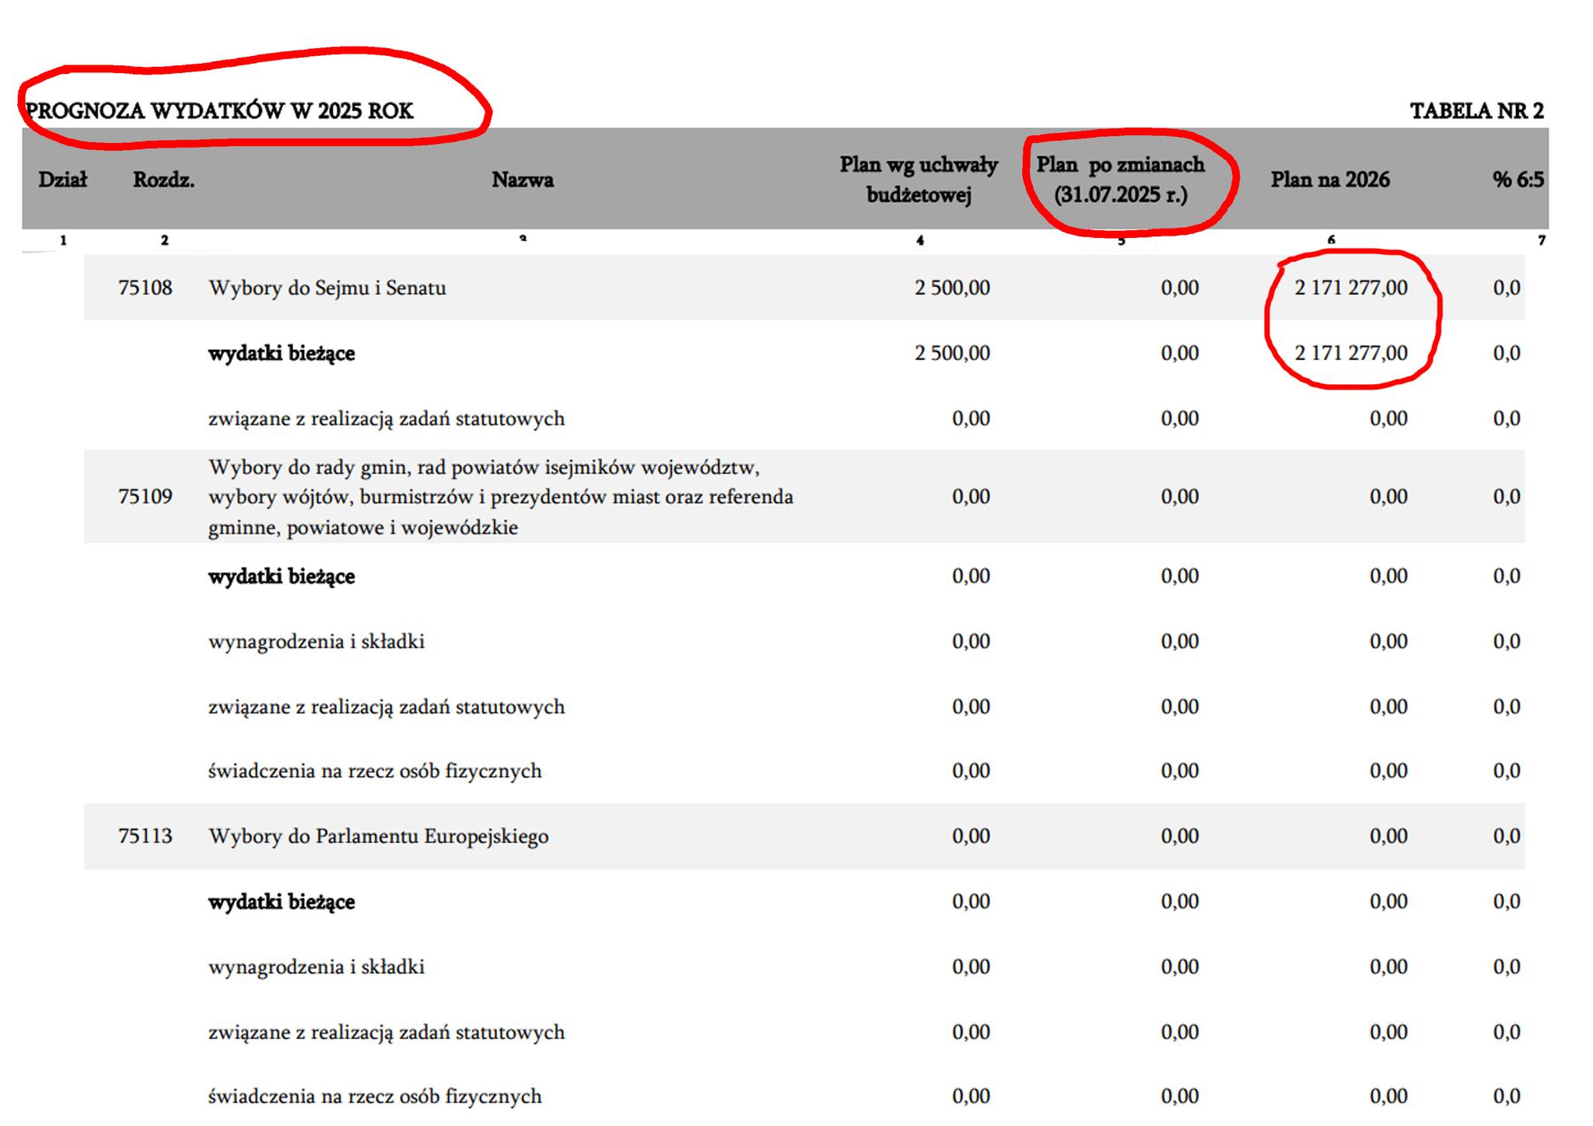Screen dimensions: 1593x1126
Task: Click the % 6:5 column header
Action: pos(1517,180)
